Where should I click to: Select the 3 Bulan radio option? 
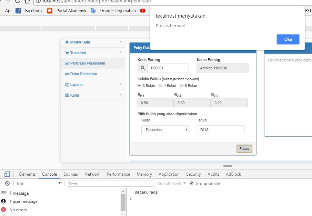(139, 86)
